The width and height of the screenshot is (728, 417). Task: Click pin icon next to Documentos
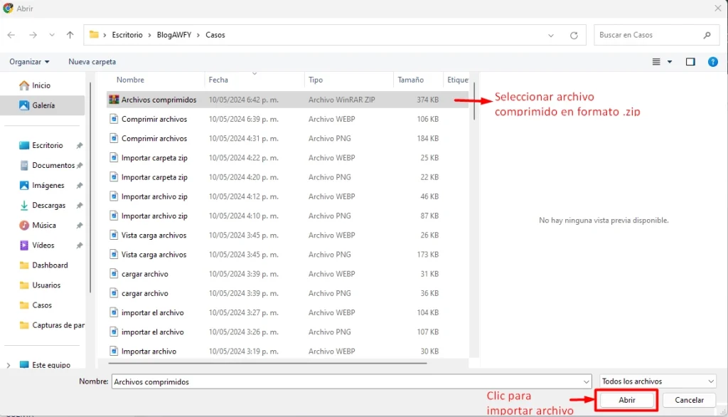coord(80,166)
